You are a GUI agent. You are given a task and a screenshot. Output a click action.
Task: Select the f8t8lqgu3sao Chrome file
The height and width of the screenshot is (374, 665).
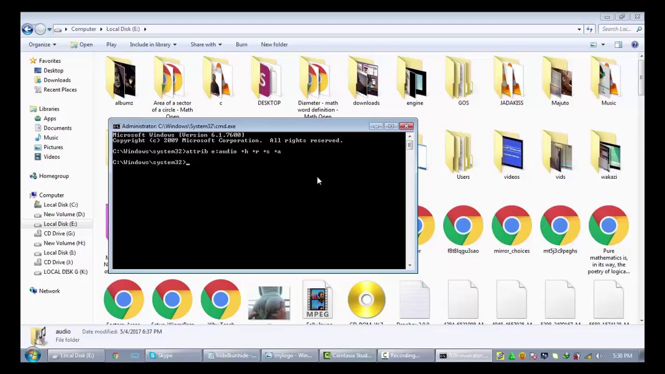point(463,230)
